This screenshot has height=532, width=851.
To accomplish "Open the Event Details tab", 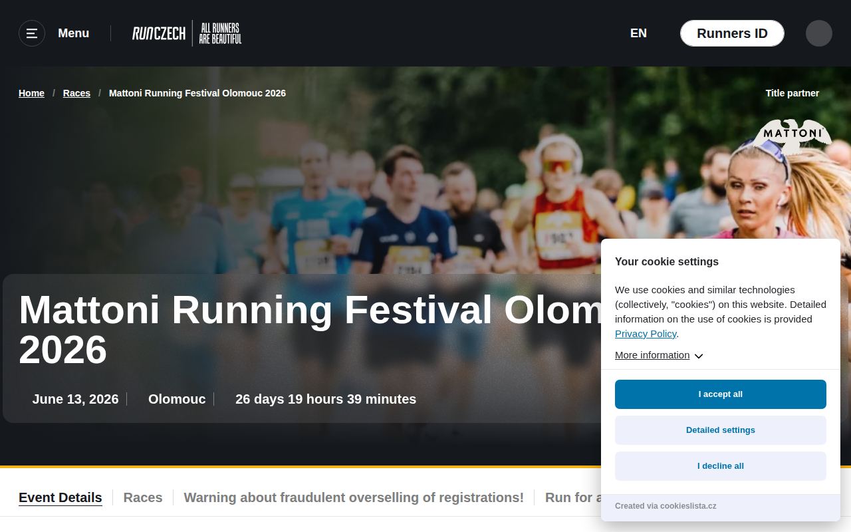I will point(61,497).
